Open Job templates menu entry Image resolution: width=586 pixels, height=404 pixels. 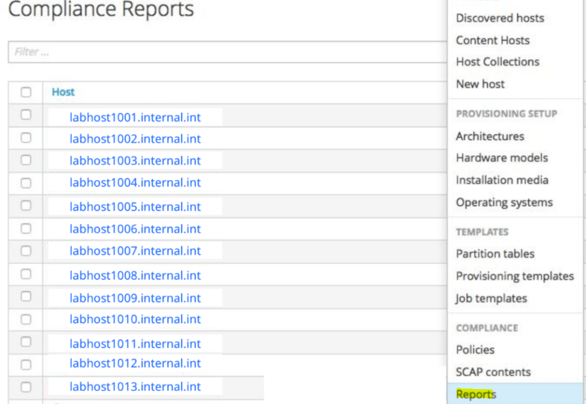pyautogui.click(x=490, y=299)
